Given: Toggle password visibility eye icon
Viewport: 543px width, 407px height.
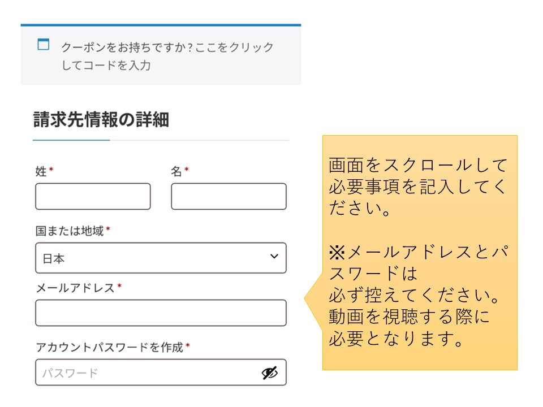Looking at the screenshot, I should click(269, 373).
